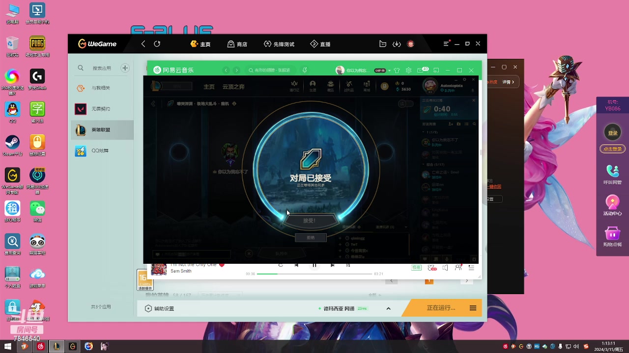This screenshot has width=629, height=353.
Task: Open WeGame 主页 tab
Action: (x=200, y=44)
